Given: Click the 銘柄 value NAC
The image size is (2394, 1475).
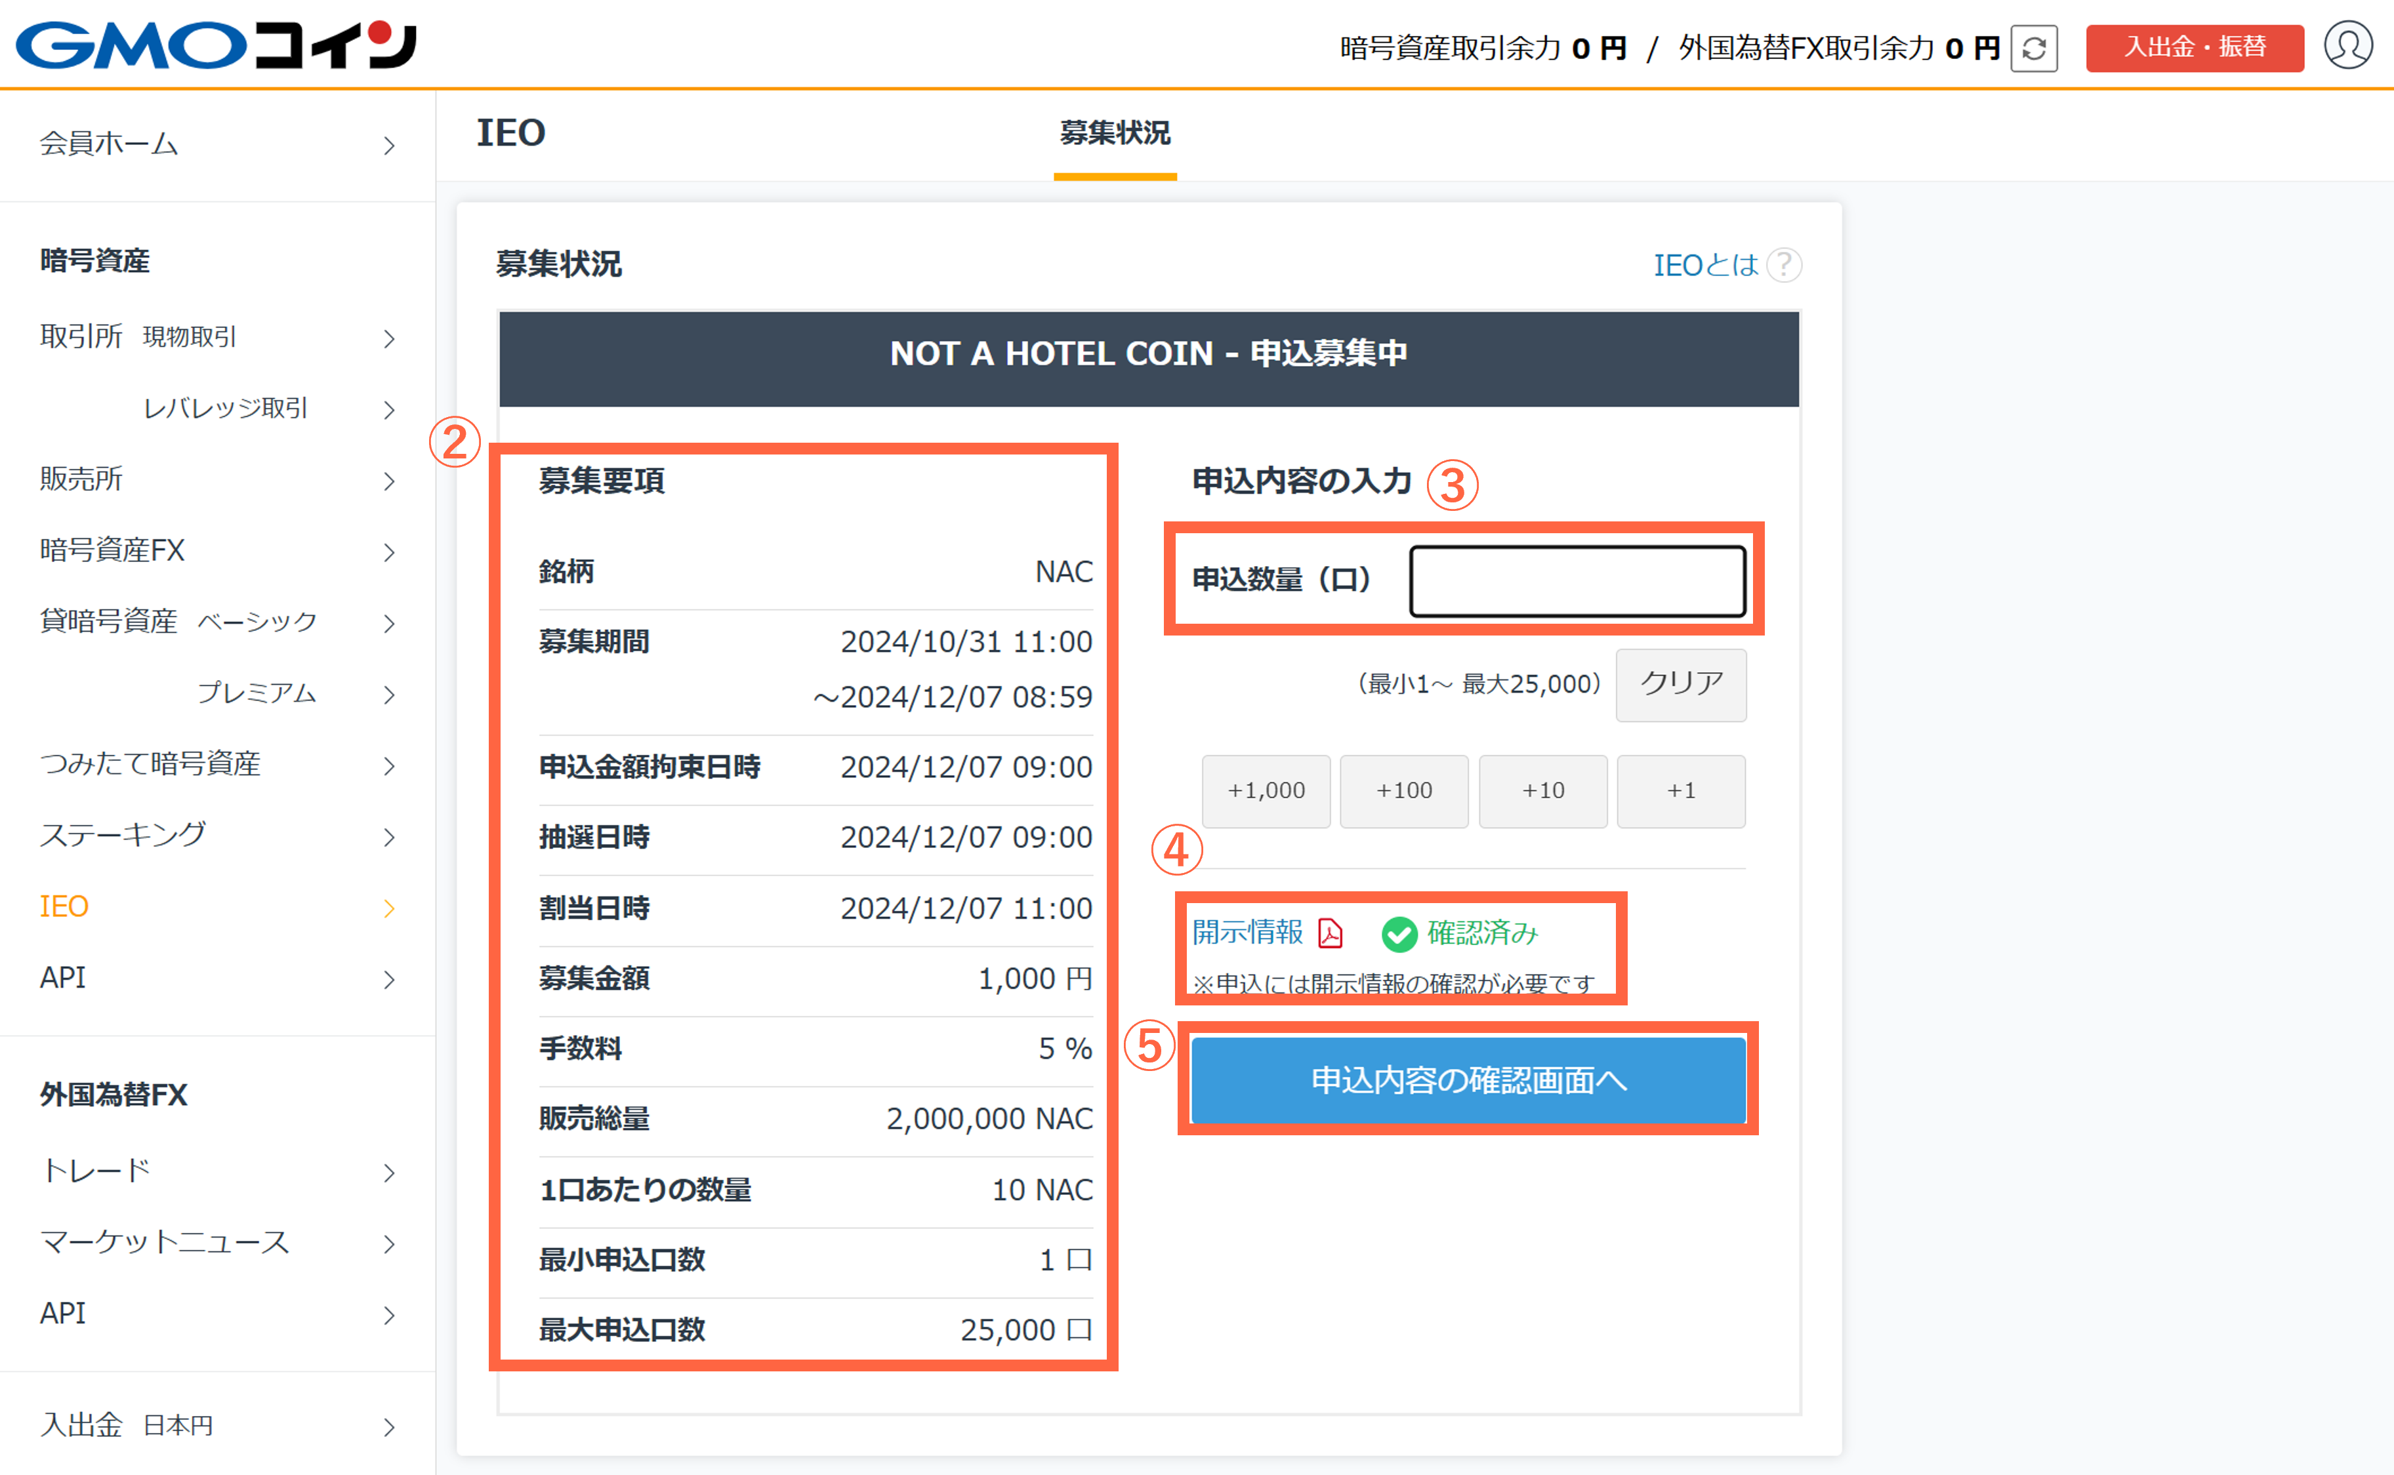Looking at the screenshot, I should [1063, 572].
